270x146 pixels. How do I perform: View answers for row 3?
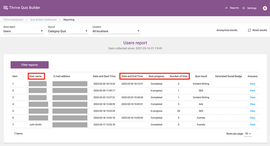point(253,97)
